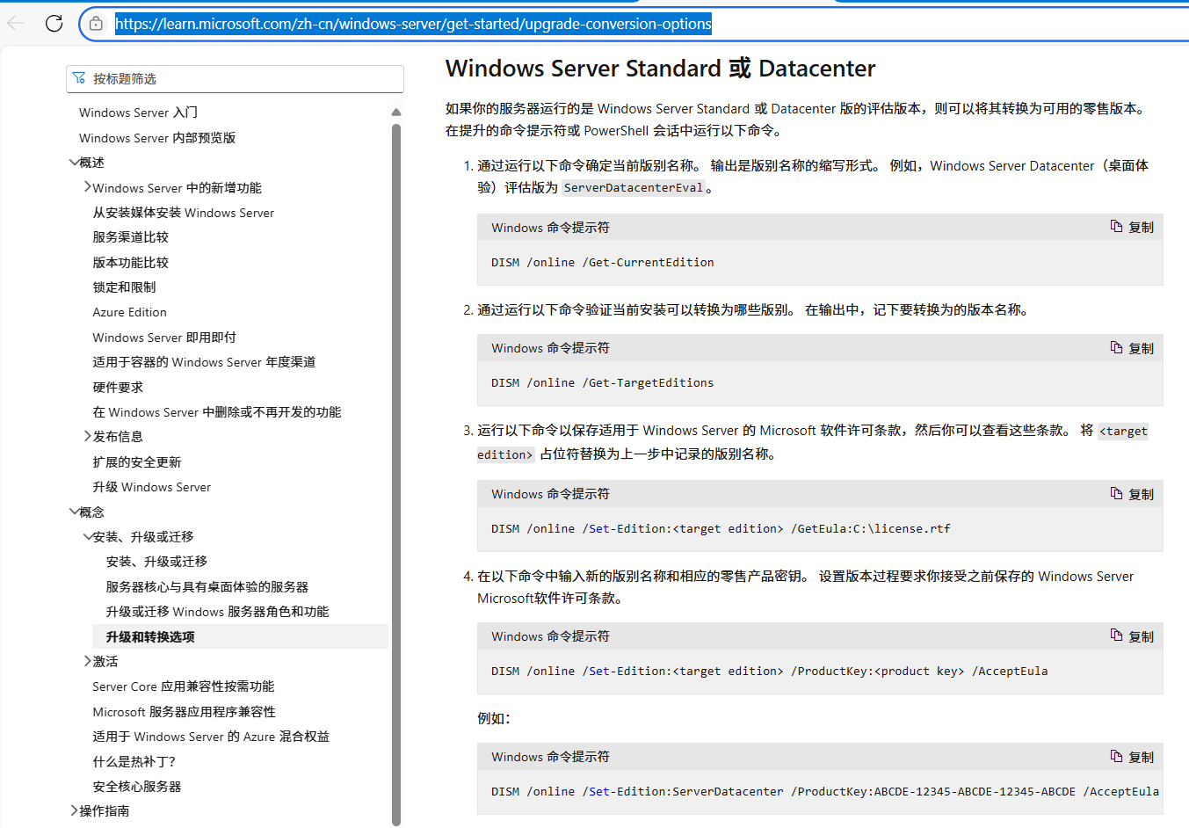The width and height of the screenshot is (1189, 828).
Task: Click the code line with ABCDE-12345 product key
Action: coord(825,791)
